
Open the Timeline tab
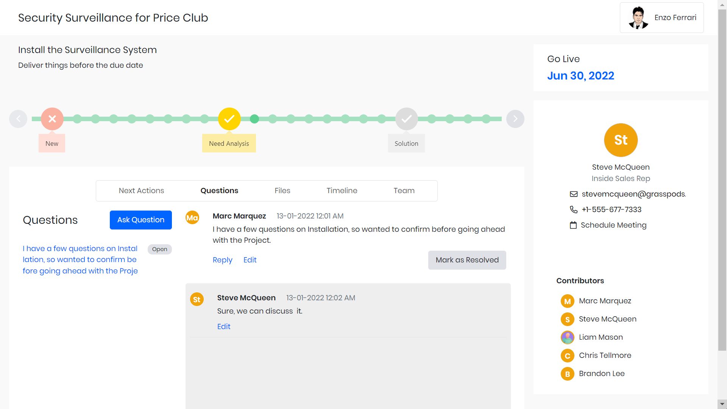pos(342,191)
